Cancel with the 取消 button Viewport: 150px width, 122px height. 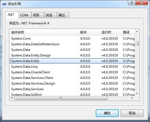point(132,113)
